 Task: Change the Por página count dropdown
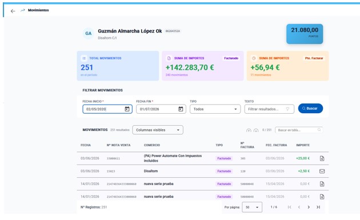[x=252, y=207]
